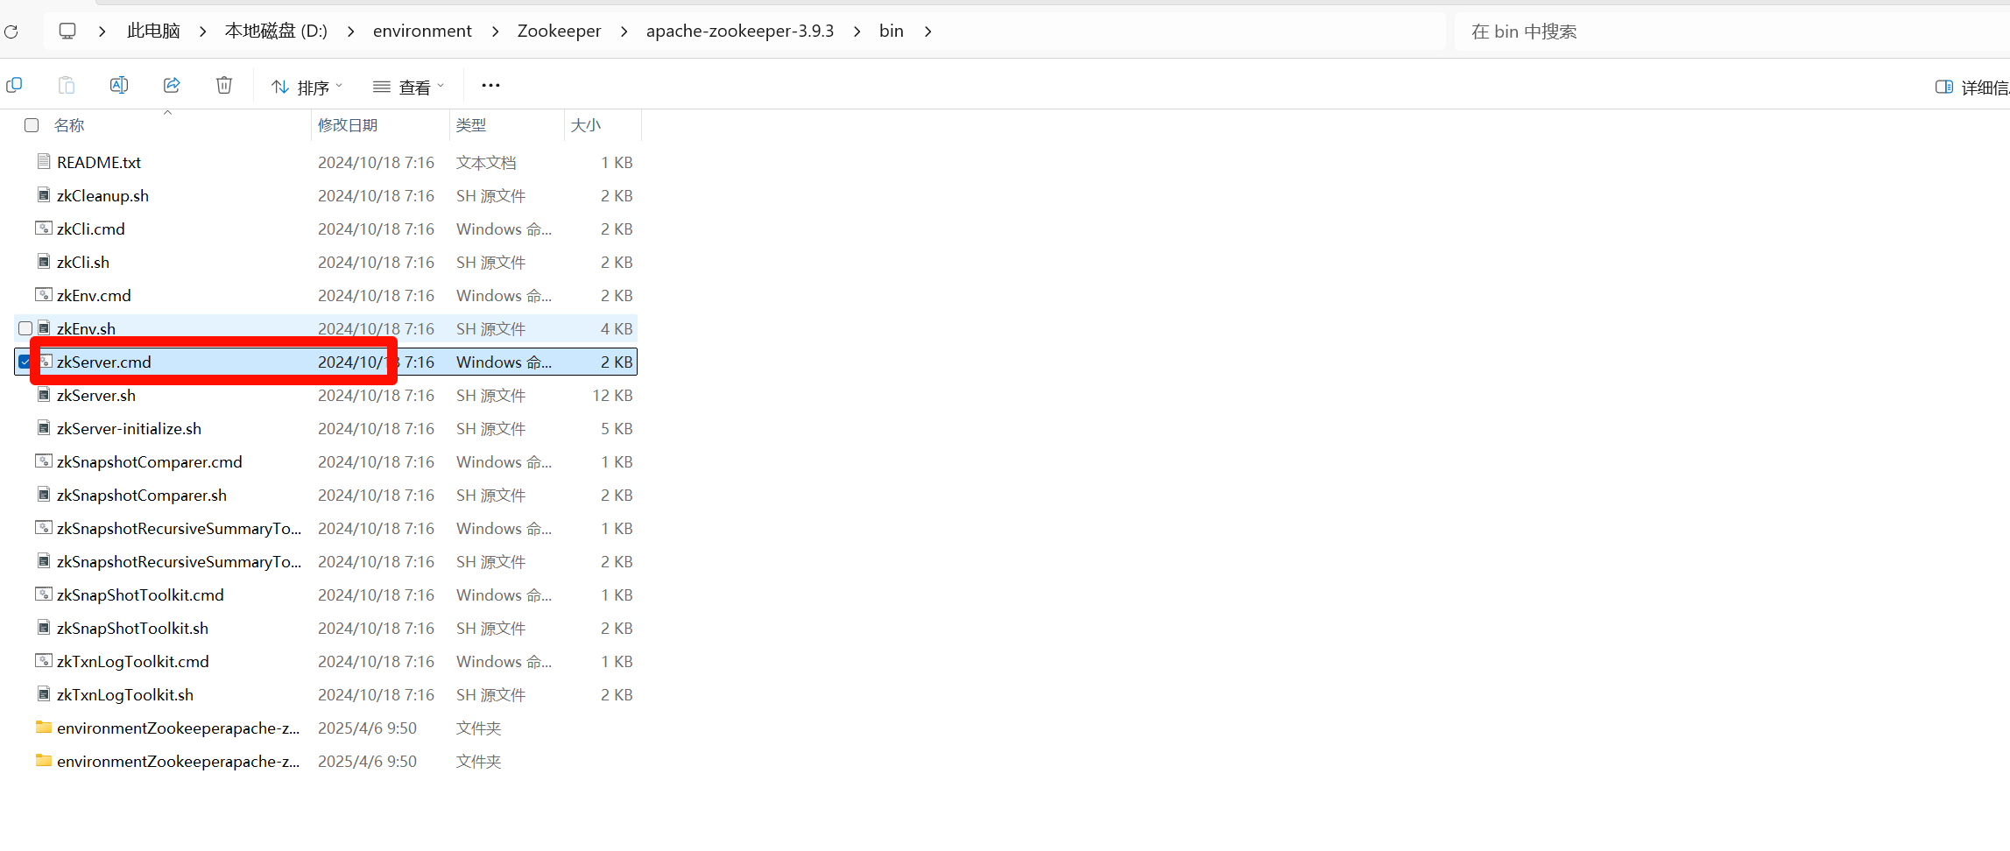
Task: Open the 排序 sort dropdown
Action: tap(307, 87)
